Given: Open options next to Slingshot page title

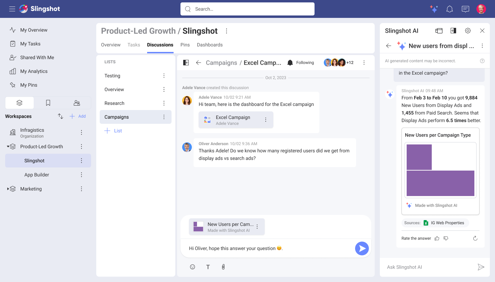Looking at the screenshot, I should coord(227,31).
